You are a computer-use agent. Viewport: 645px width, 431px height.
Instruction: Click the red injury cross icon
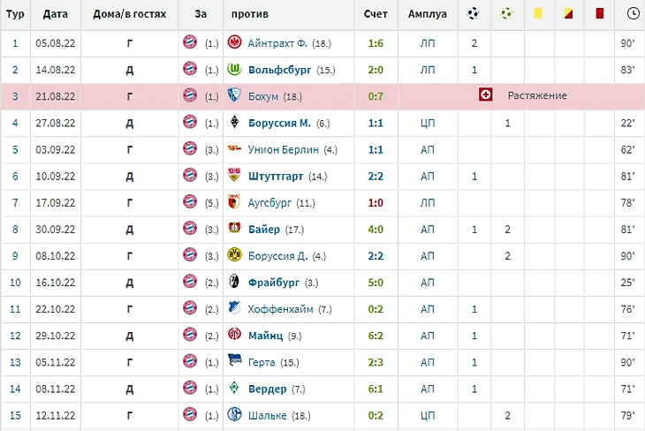(485, 95)
